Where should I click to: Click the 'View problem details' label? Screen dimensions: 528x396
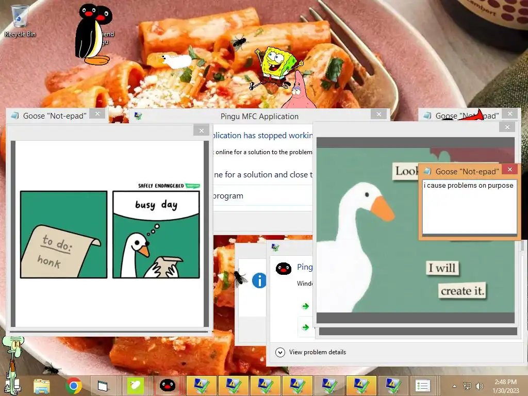coord(317,352)
